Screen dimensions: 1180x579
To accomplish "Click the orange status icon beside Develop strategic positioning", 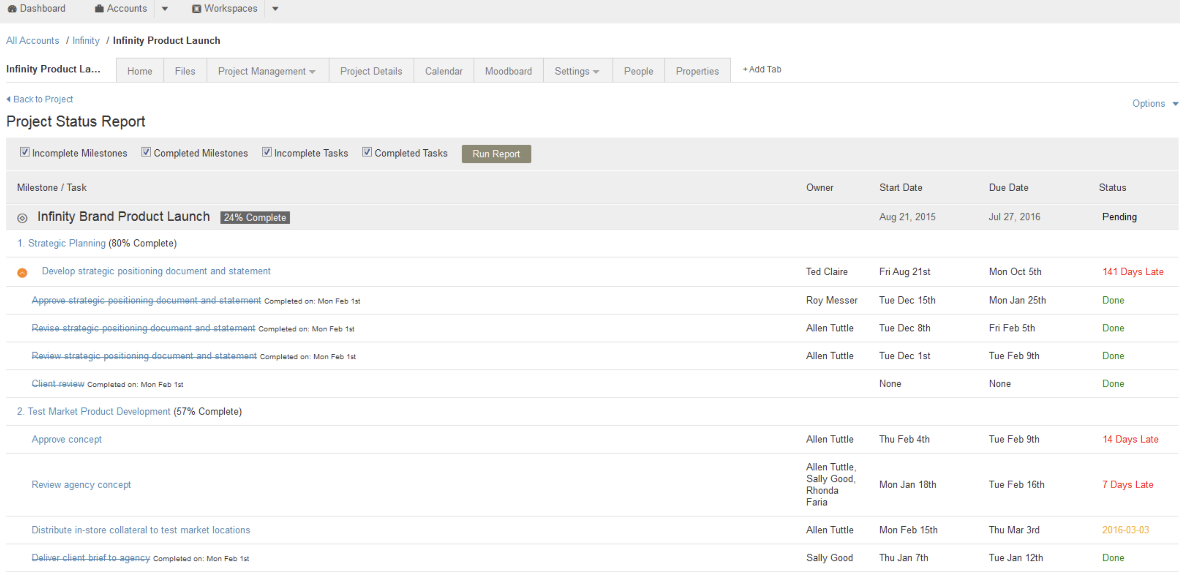I will [x=22, y=272].
